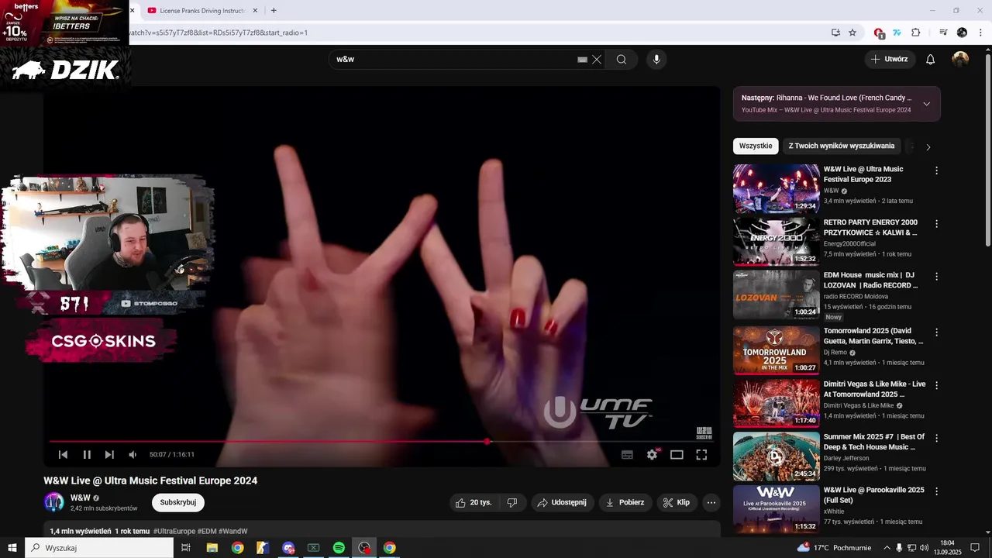
Task: Open options for EDM House music mix video
Action: pos(936,277)
